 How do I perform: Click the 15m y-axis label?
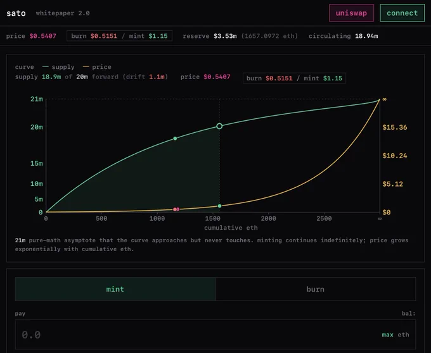point(37,163)
